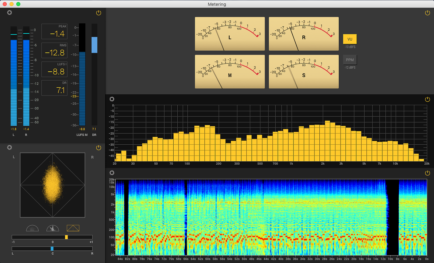
Task: Select the highlighted Lissajous vectorscope mode icon
Action: (x=73, y=228)
